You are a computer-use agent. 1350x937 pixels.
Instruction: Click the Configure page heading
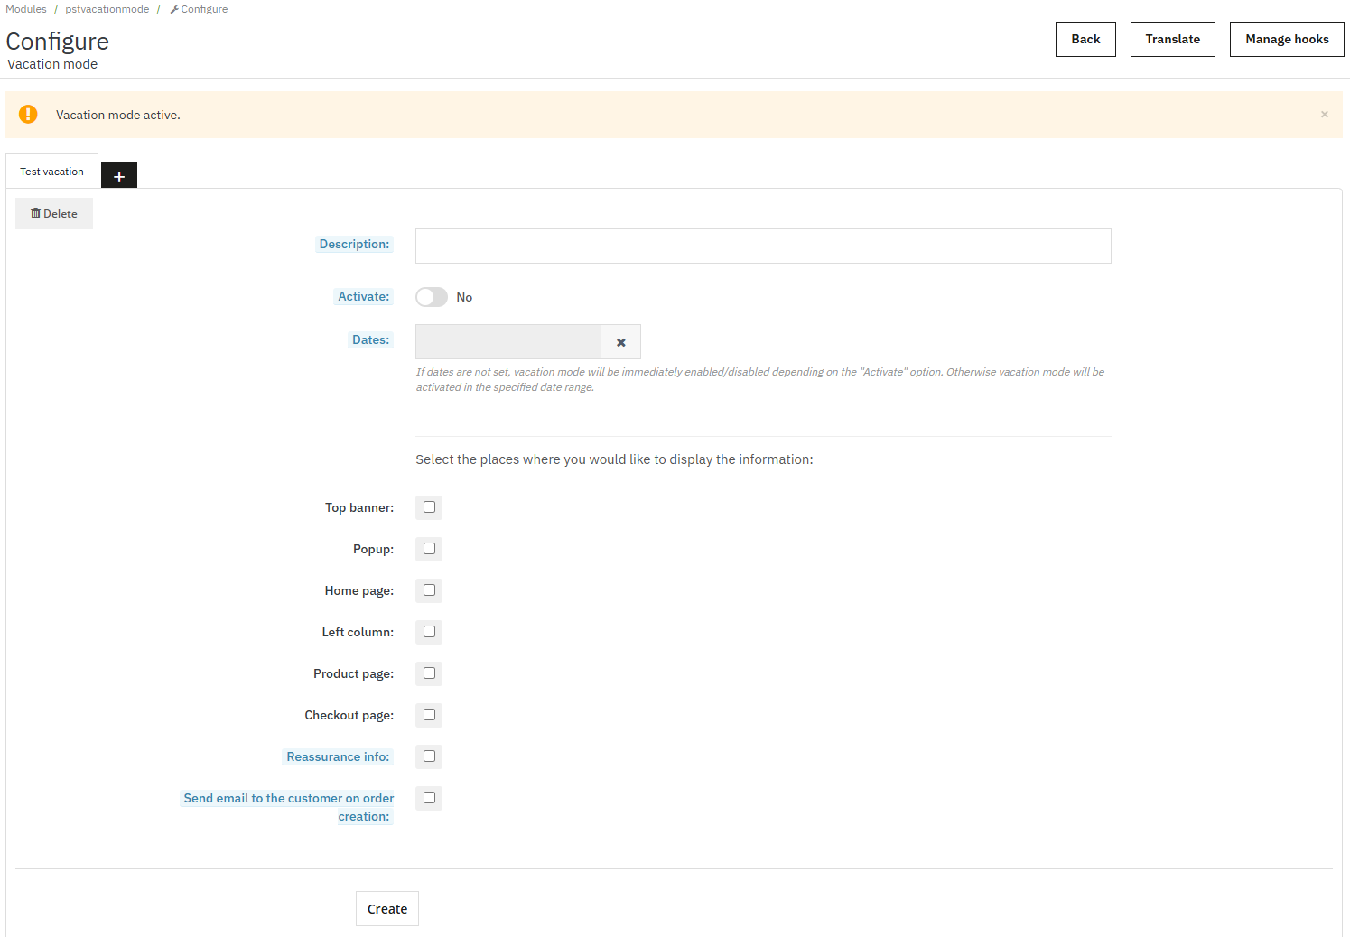coord(58,42)
